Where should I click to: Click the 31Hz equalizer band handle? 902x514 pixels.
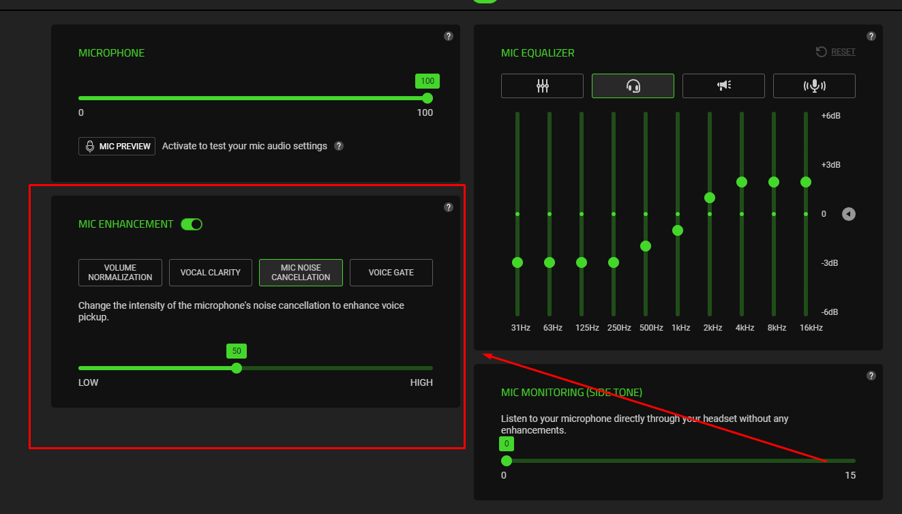(x=517, y=262)
